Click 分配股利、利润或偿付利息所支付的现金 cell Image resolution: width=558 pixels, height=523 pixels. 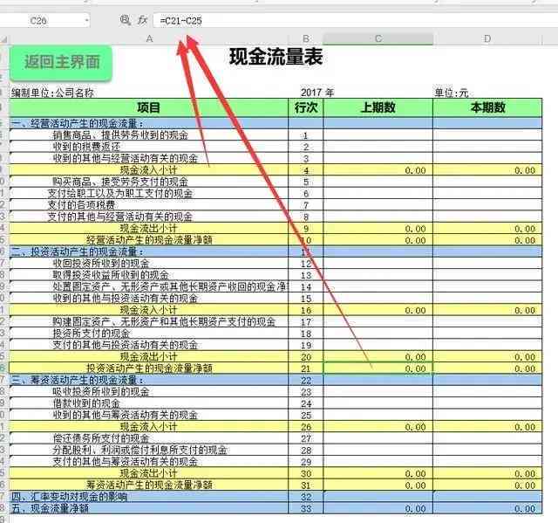click(149, 450)
